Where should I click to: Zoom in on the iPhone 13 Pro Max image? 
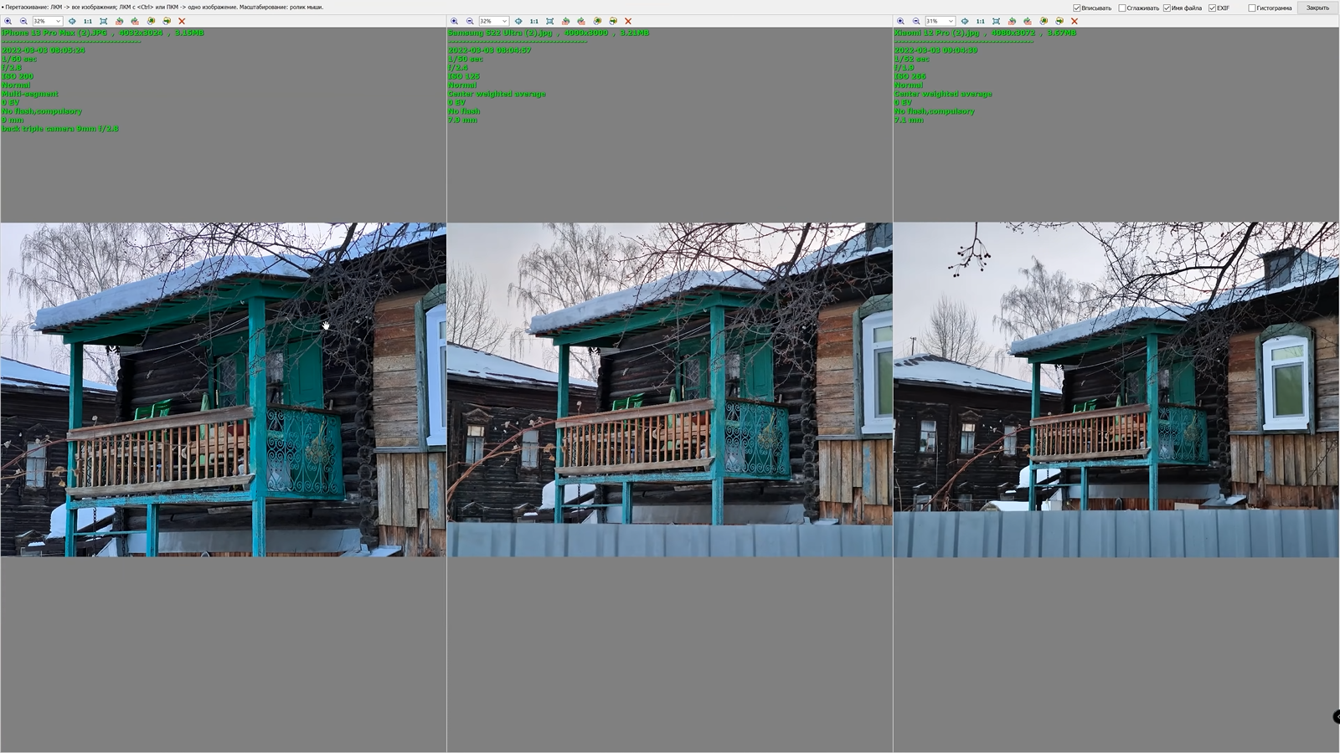(x=8, y=21)
